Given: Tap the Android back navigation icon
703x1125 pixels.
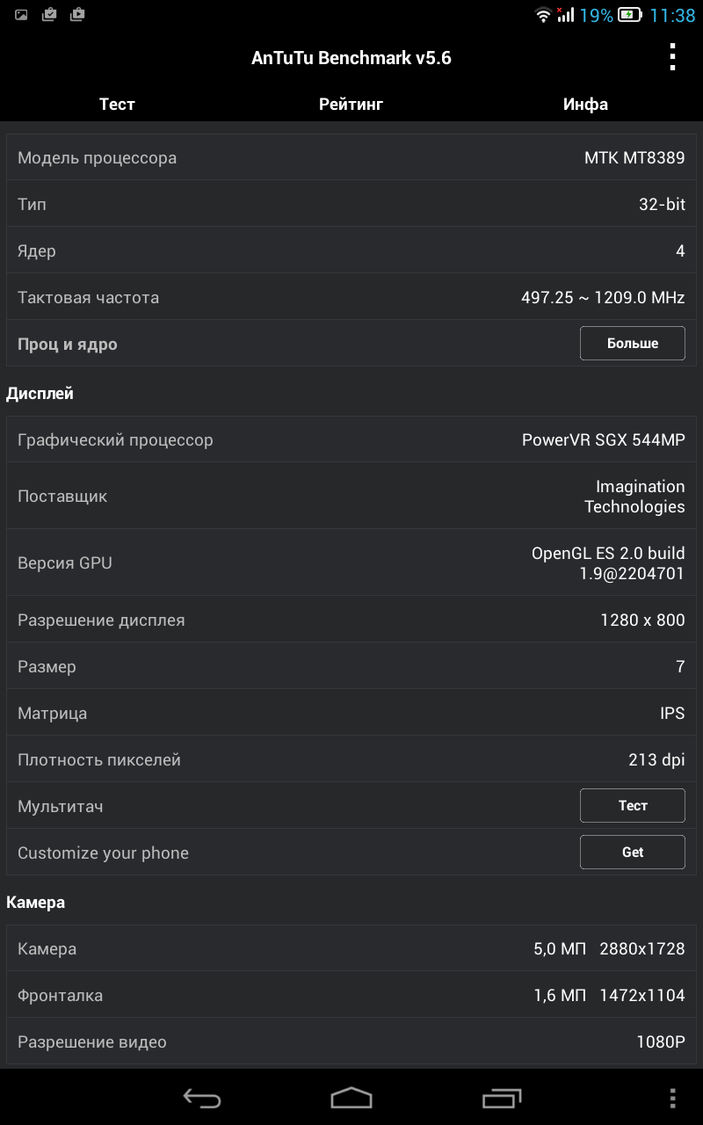Looking at the screenshot, I should pyautogui.click(x=202, y=1098).
